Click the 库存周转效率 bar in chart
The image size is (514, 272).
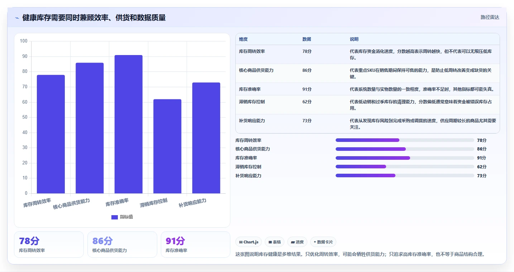[51, 134]
